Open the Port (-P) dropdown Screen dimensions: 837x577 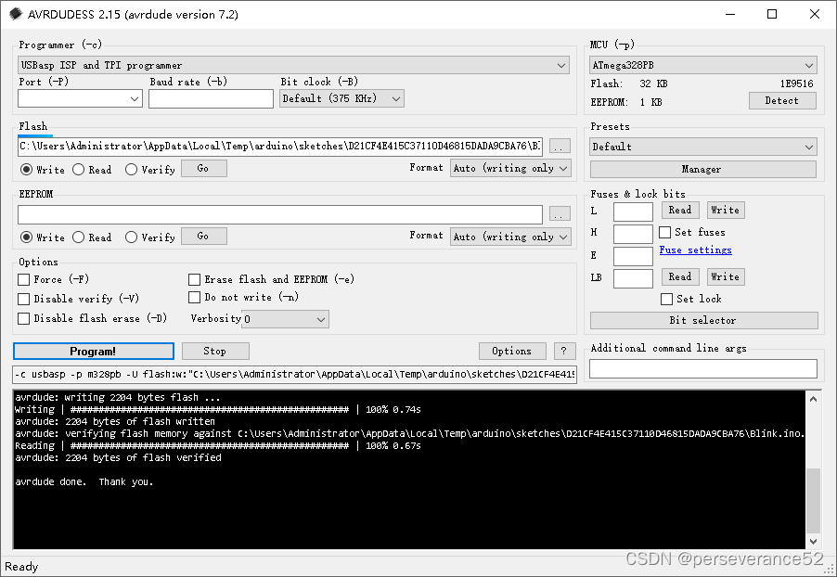tap(80, 98)
